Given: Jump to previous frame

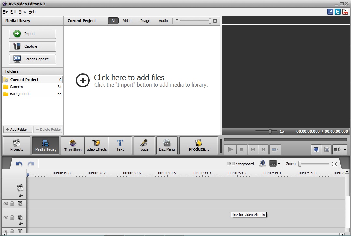Looking at the screenshot, I should (253, 149).
